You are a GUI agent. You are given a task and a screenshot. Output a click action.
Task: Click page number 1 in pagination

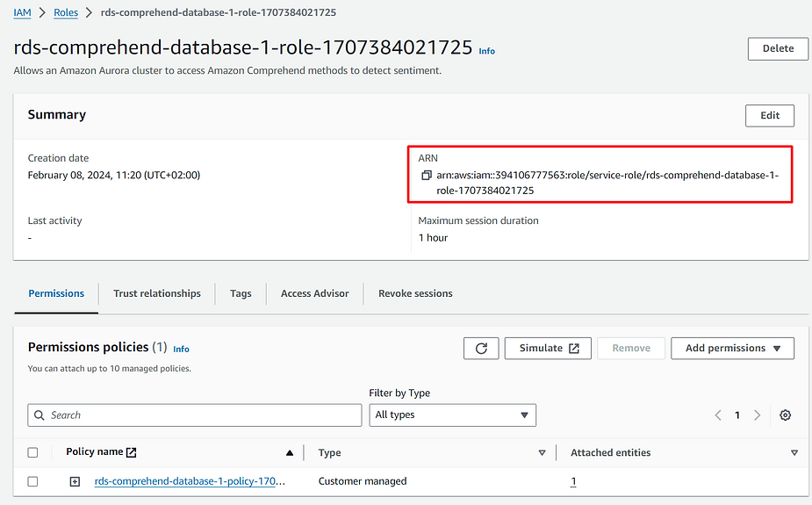(737, 415)
